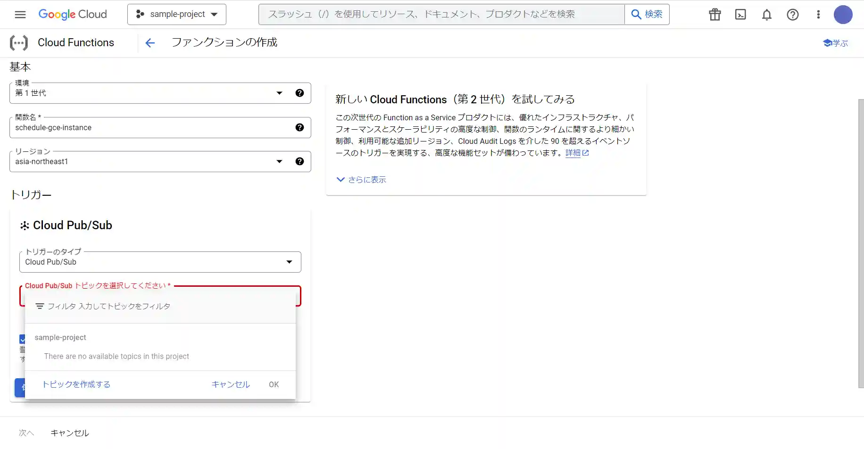This screenshot has height=449, width=864.
Task: Expand さらに表示 in the info card
Action: (x=361, y=180)
